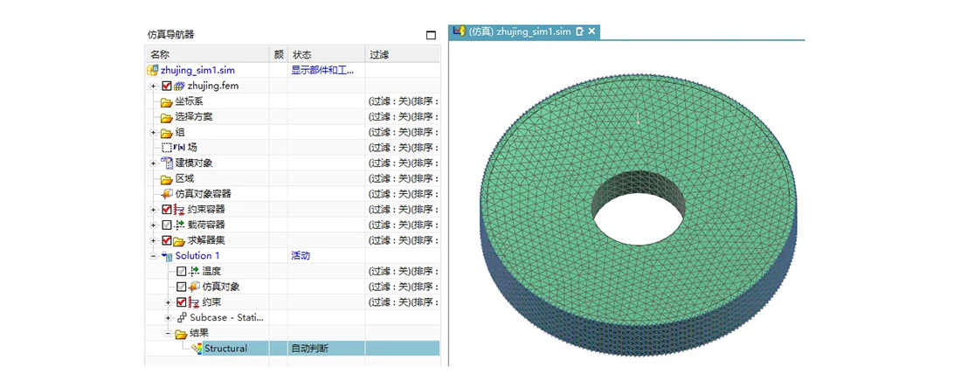Collapse the Solution 1 node
961x388 pixels.
coord(153,256)
